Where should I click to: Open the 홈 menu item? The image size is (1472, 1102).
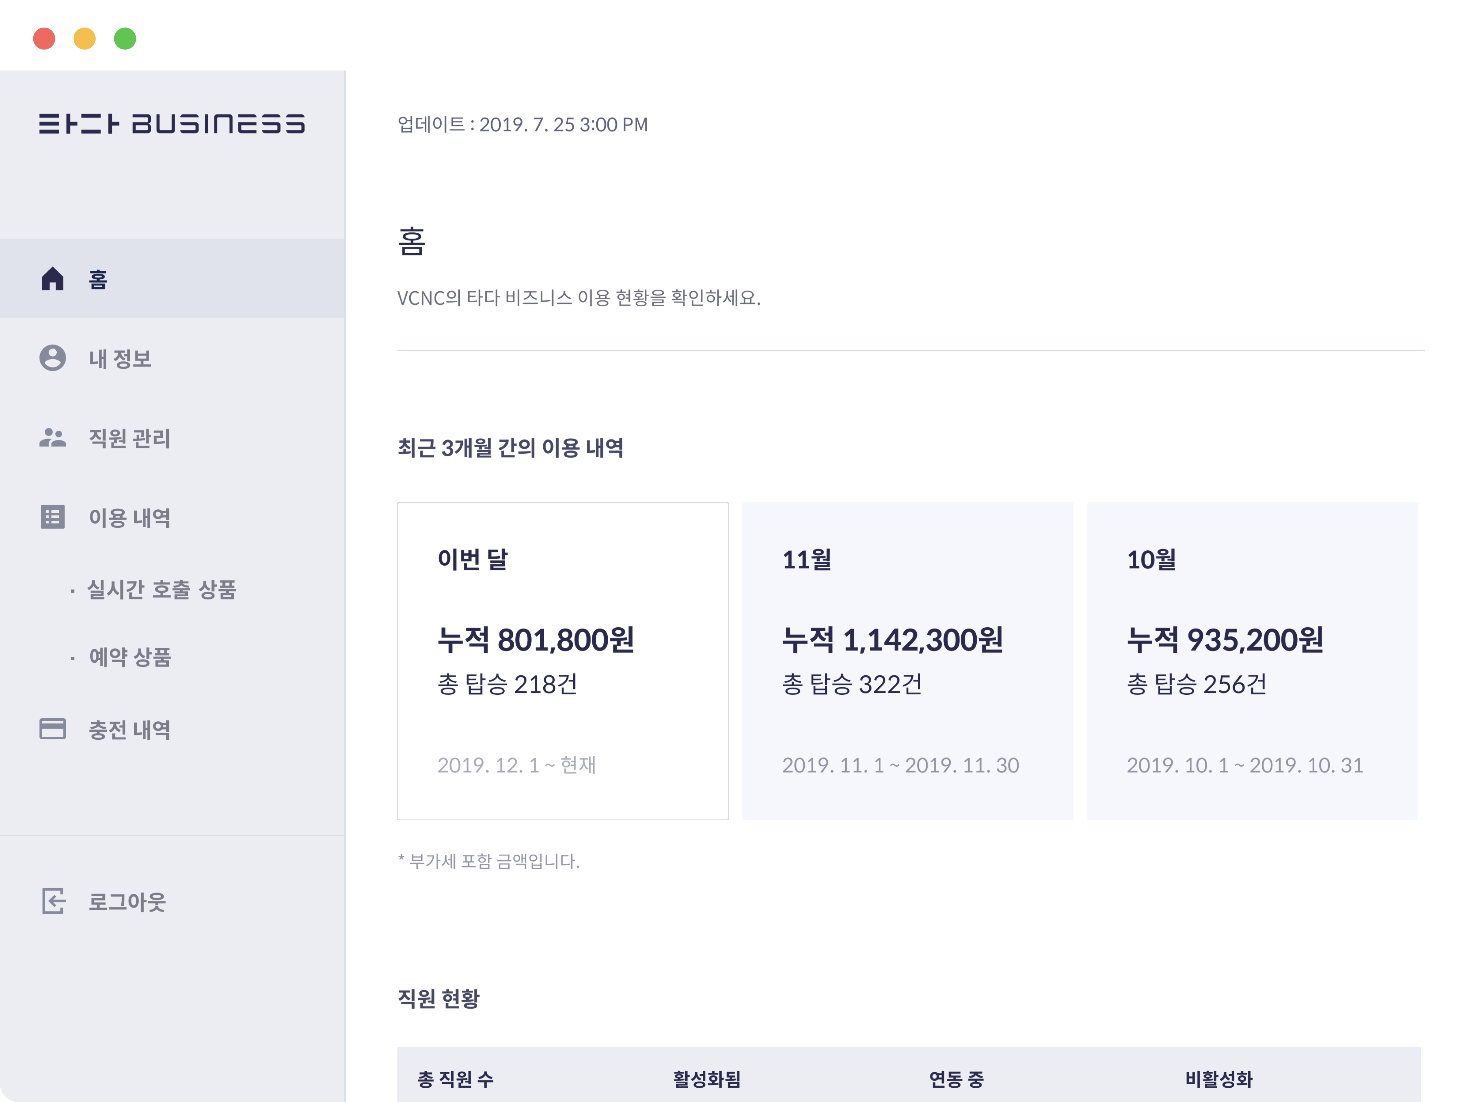point(172,279)
